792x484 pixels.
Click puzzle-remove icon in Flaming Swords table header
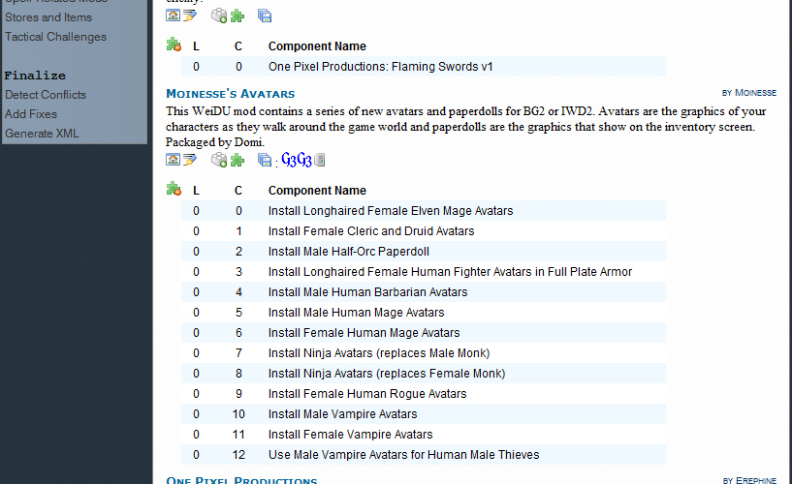[174, 45]
